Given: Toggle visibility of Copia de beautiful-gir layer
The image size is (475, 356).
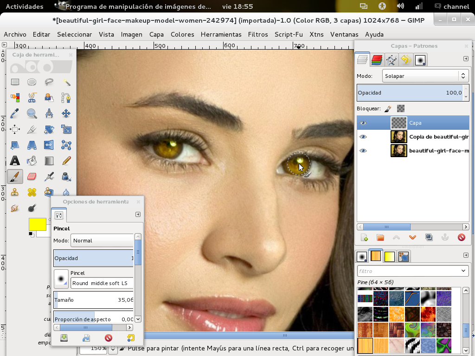Looking at the screenshot, I should point(363,136).
